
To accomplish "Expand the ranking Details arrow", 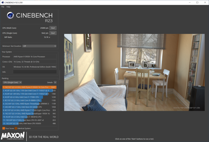I will (x=55, y=82).
